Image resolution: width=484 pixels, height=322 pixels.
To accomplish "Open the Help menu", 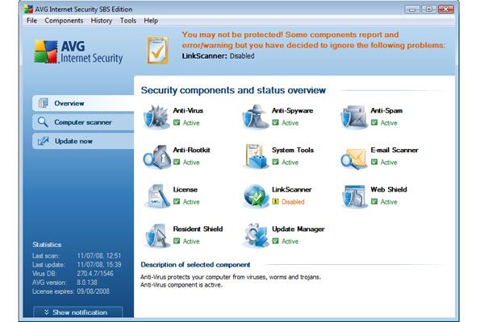I will [x=151, y=21].
